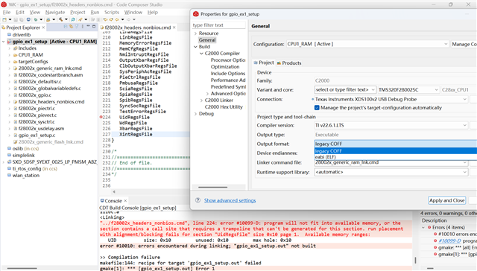Select legacy COFF in the dropdown list
477x271 pixels.
396,151
